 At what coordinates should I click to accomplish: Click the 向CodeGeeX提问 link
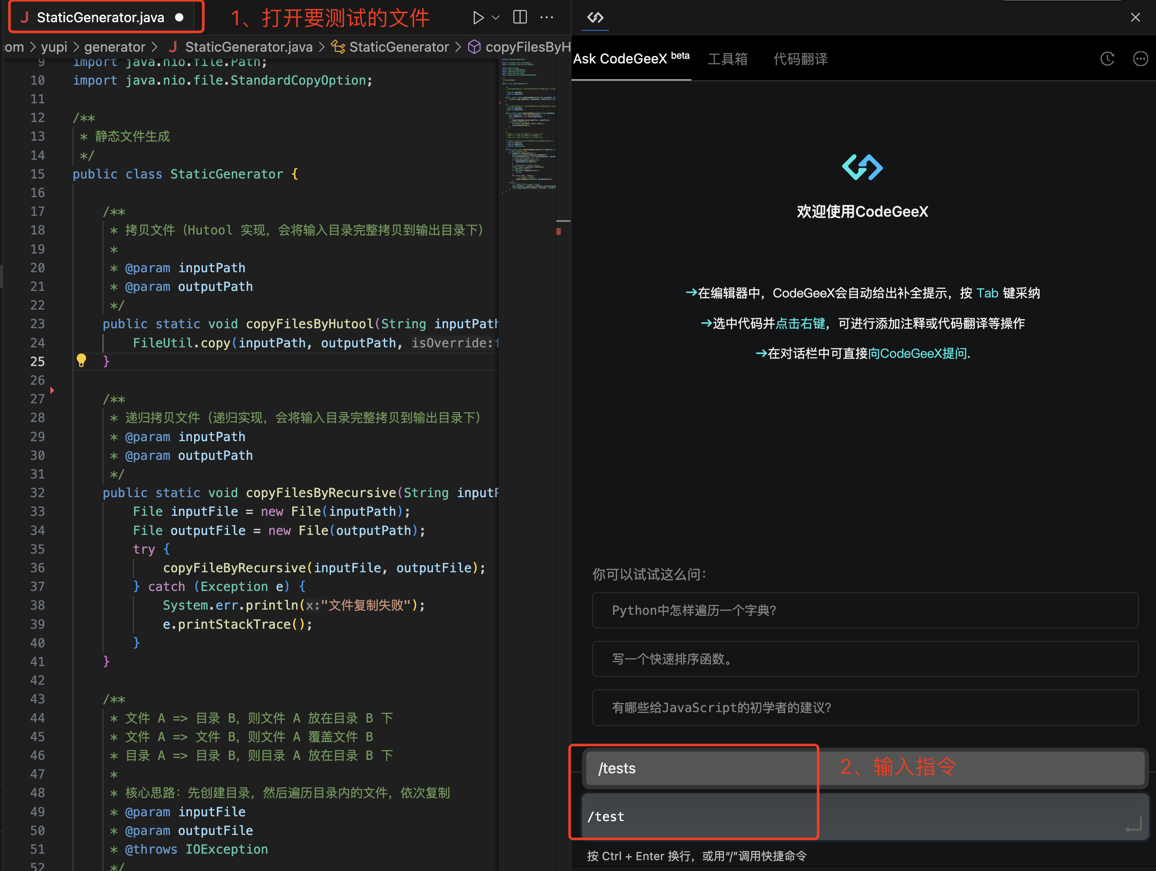[917, 354]
